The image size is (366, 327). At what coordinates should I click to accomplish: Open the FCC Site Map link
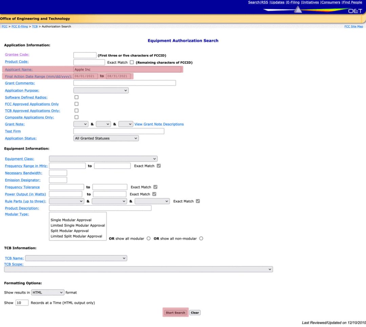pyautogui.click(x=353, y=26)
